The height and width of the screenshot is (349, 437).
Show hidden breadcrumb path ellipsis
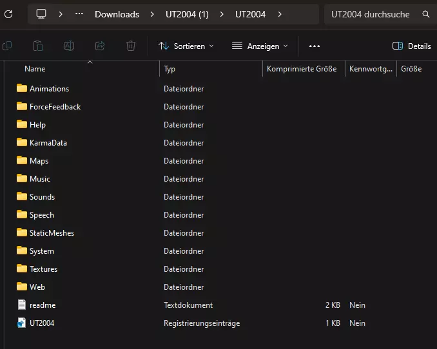coord(79,14)
